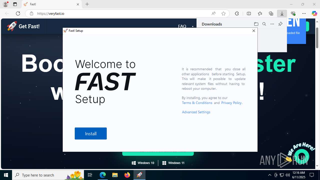Open the Downloads folder icon
This screenshot has width=320, height=180.
click(x=256, y=24)
